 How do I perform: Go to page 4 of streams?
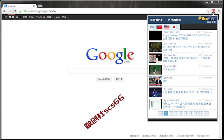(181, 113)
